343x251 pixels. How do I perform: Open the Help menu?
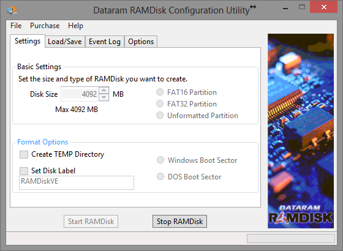(75, 26)
